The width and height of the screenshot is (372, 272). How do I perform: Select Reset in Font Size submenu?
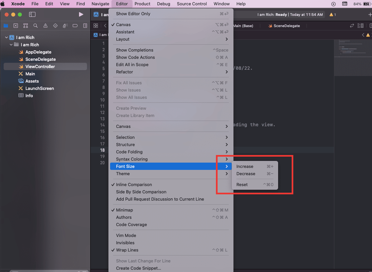click(x=242, y=184)
